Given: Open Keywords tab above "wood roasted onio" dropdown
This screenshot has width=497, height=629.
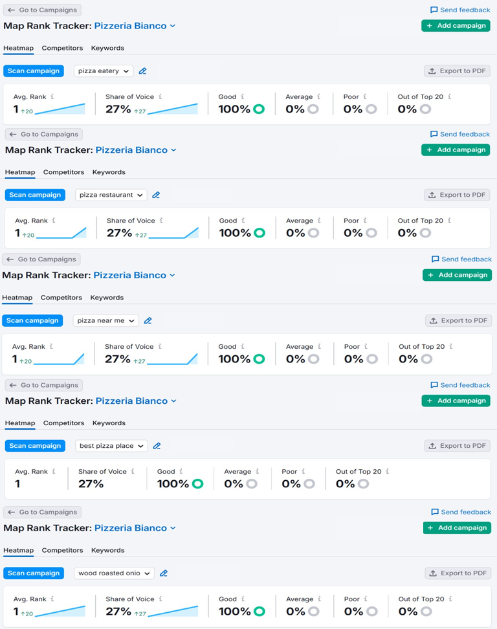Looking at the screenshot, I should point(107,550).
